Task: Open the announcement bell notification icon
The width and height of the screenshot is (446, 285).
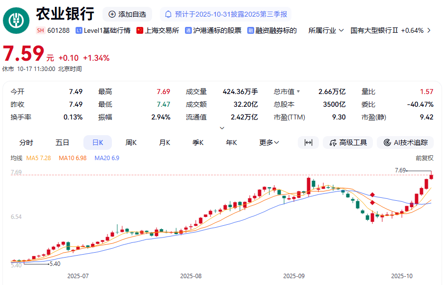Action: point(168,14)
